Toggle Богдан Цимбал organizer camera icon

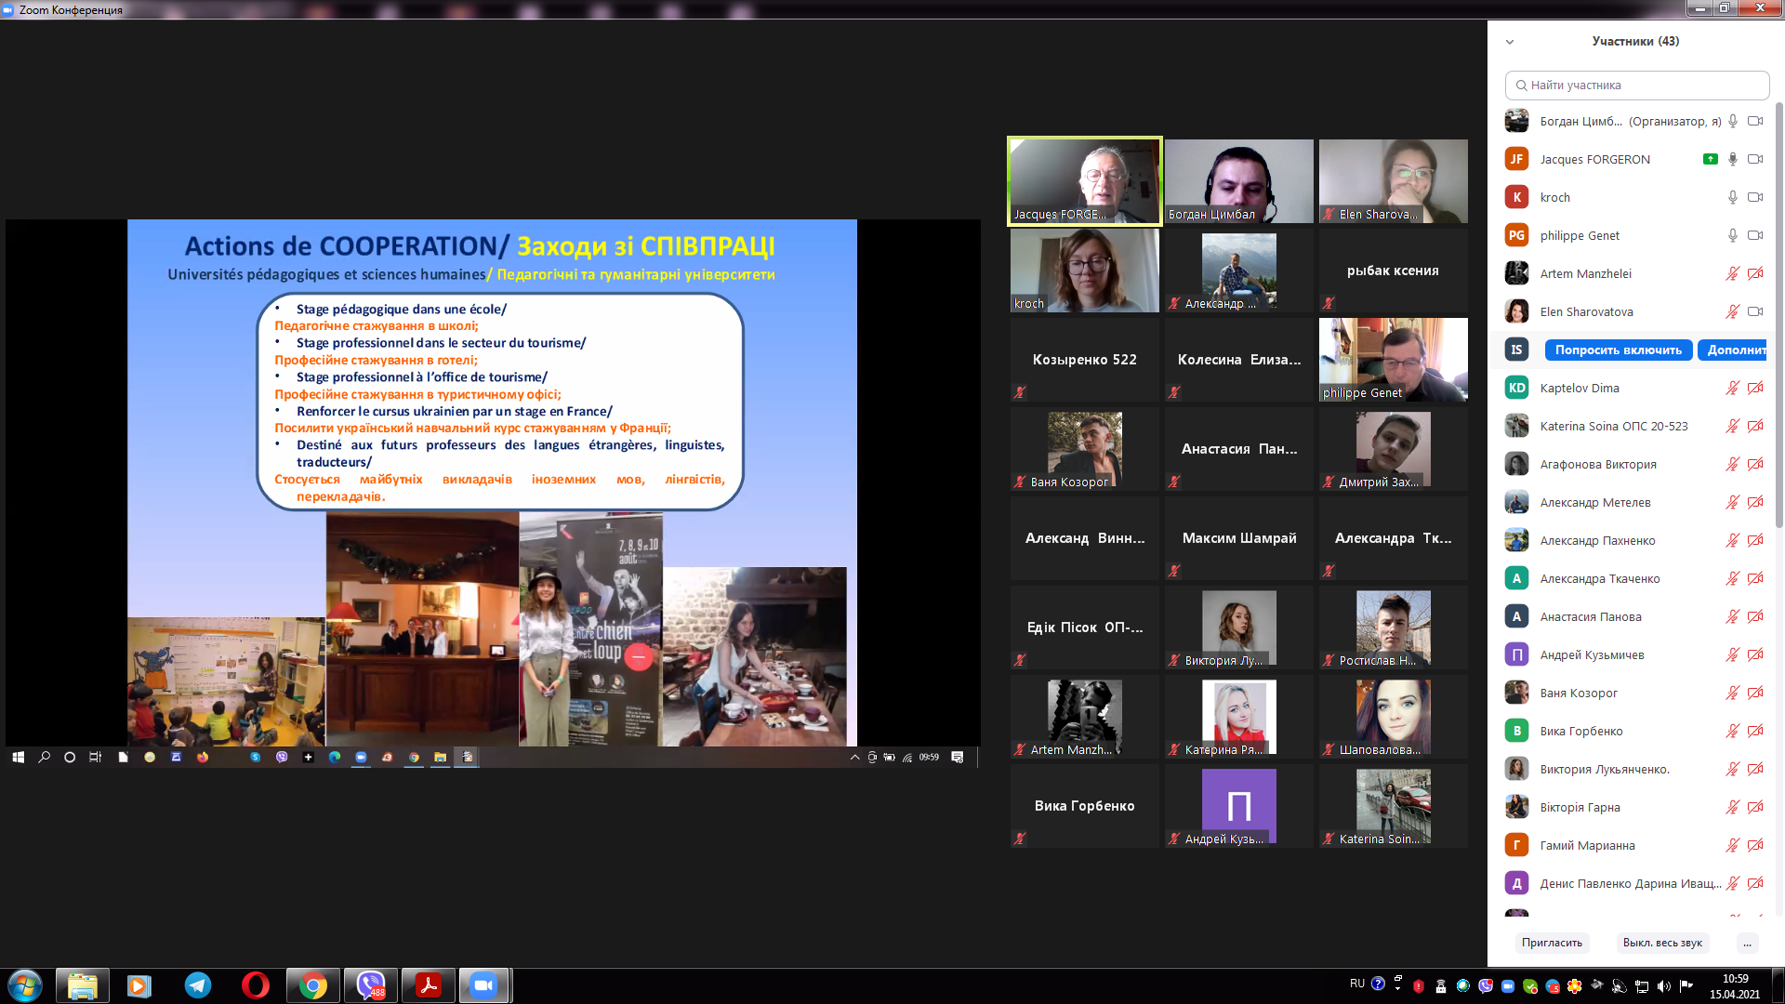pos(1755,121)
